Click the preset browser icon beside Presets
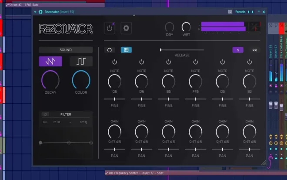Image resolution: width=287 pixels, height=180 pixels. pyautogui.click(x=230, y=12)
